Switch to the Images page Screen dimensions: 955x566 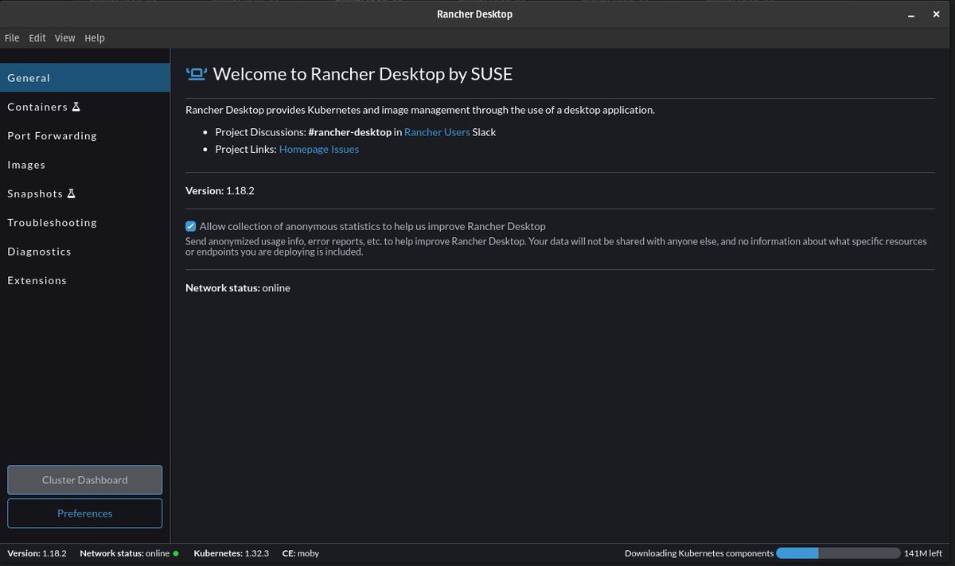[x=84, y=165]
